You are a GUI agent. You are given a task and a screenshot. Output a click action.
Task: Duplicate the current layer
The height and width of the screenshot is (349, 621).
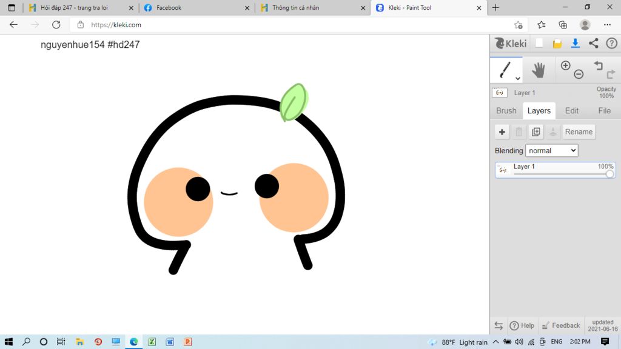[x=536, y=131]
